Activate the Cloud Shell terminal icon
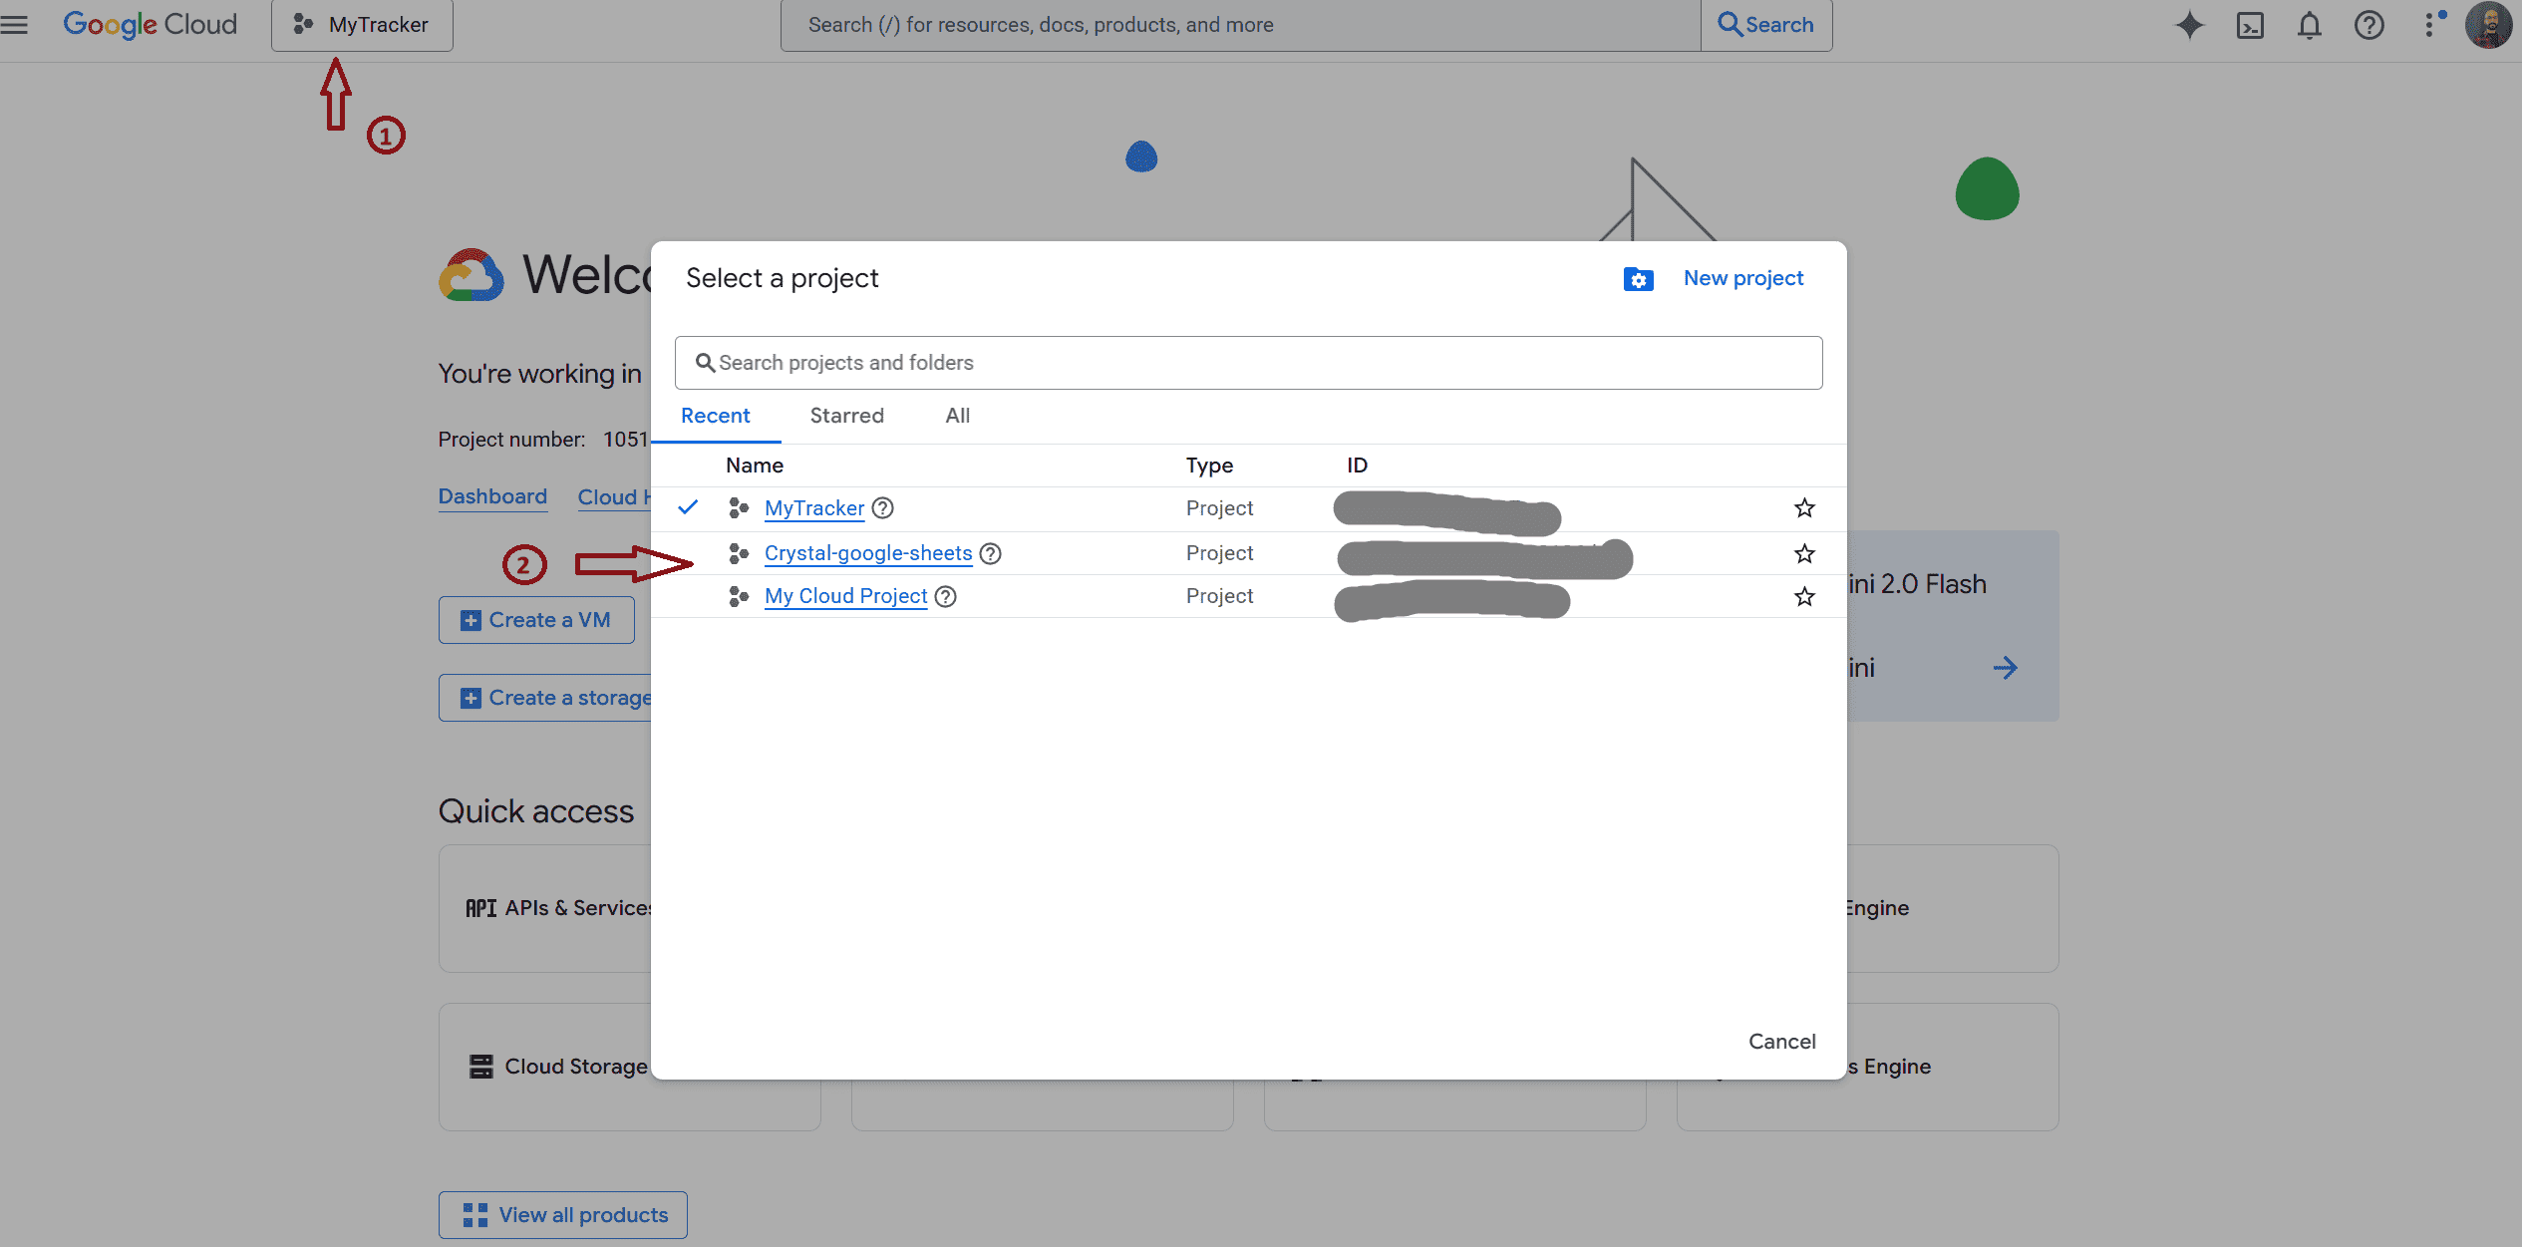This screenshot has width=2522, height=1247. (x=2251, y=25)
